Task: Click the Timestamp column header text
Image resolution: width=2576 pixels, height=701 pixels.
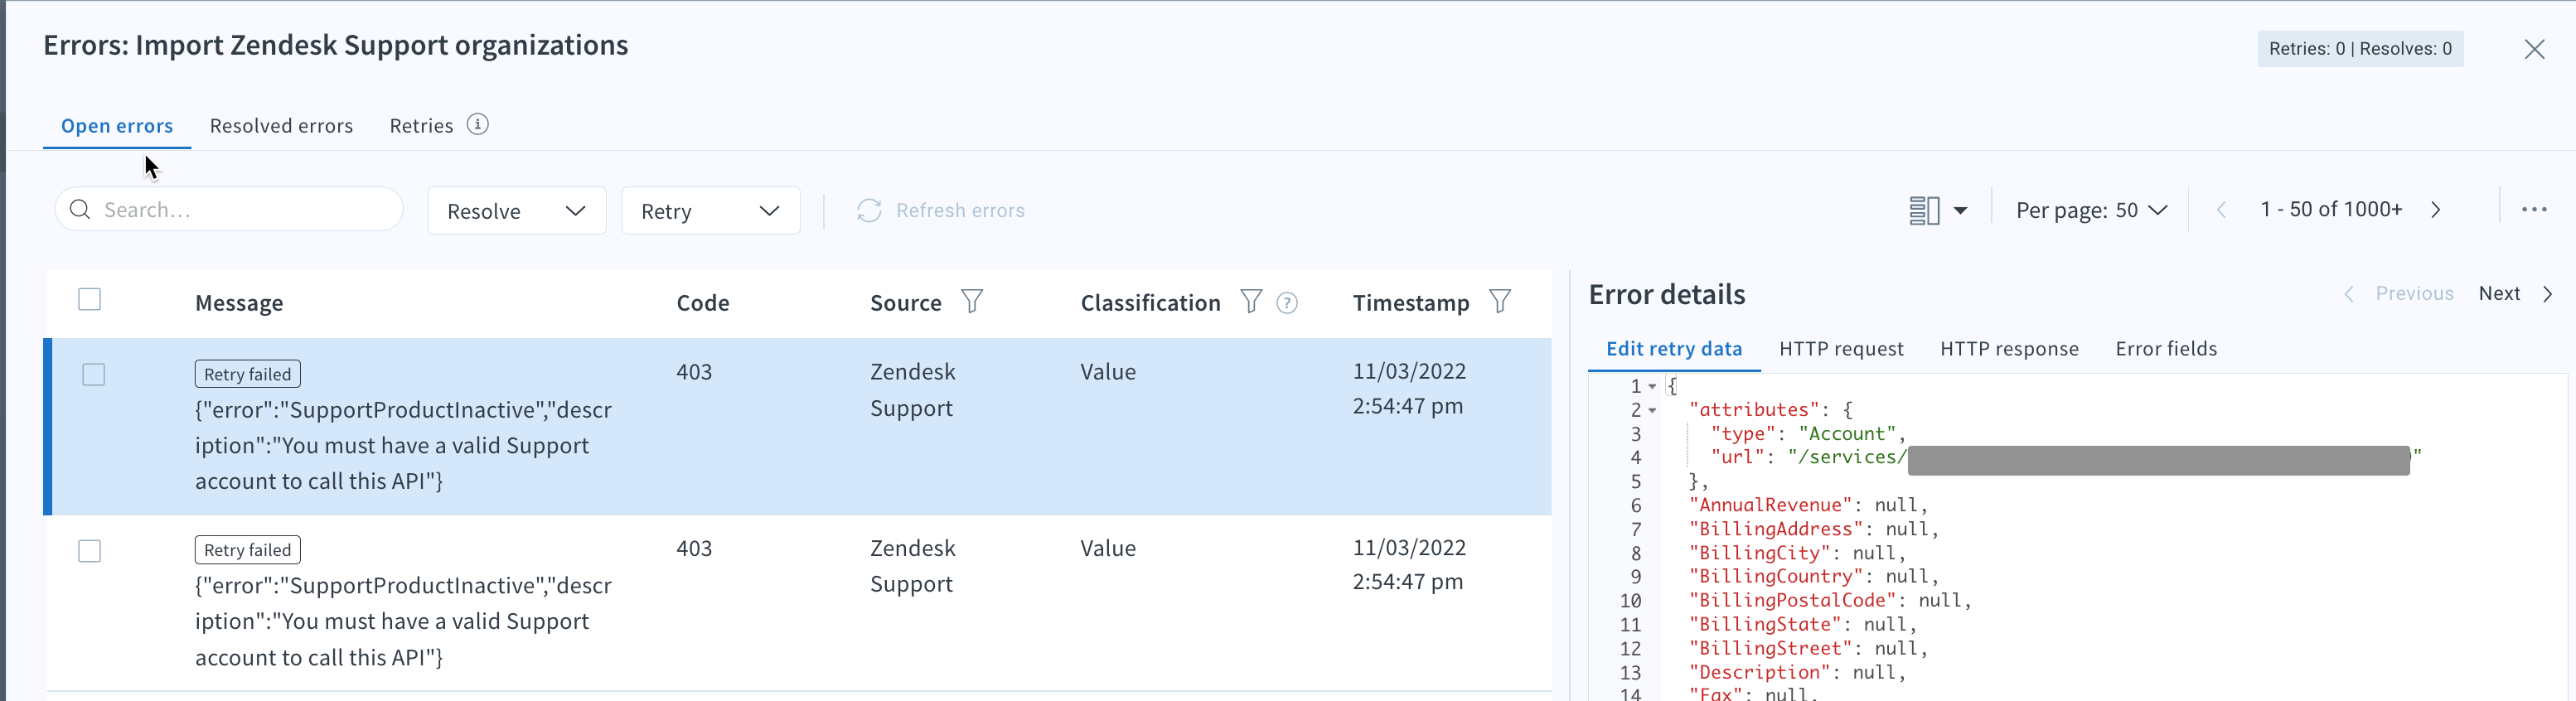Action: click(1411, 303)
